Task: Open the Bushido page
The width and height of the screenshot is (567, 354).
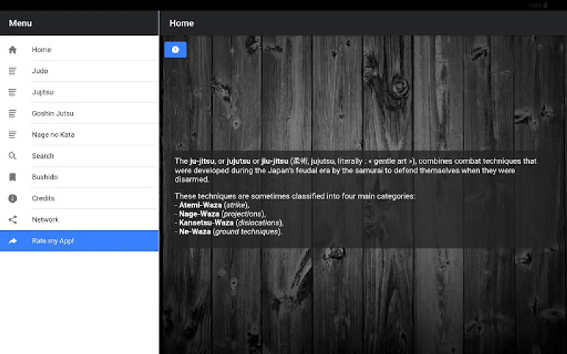Action: tap(79, 177)
